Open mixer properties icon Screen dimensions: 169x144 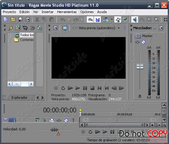161,28
